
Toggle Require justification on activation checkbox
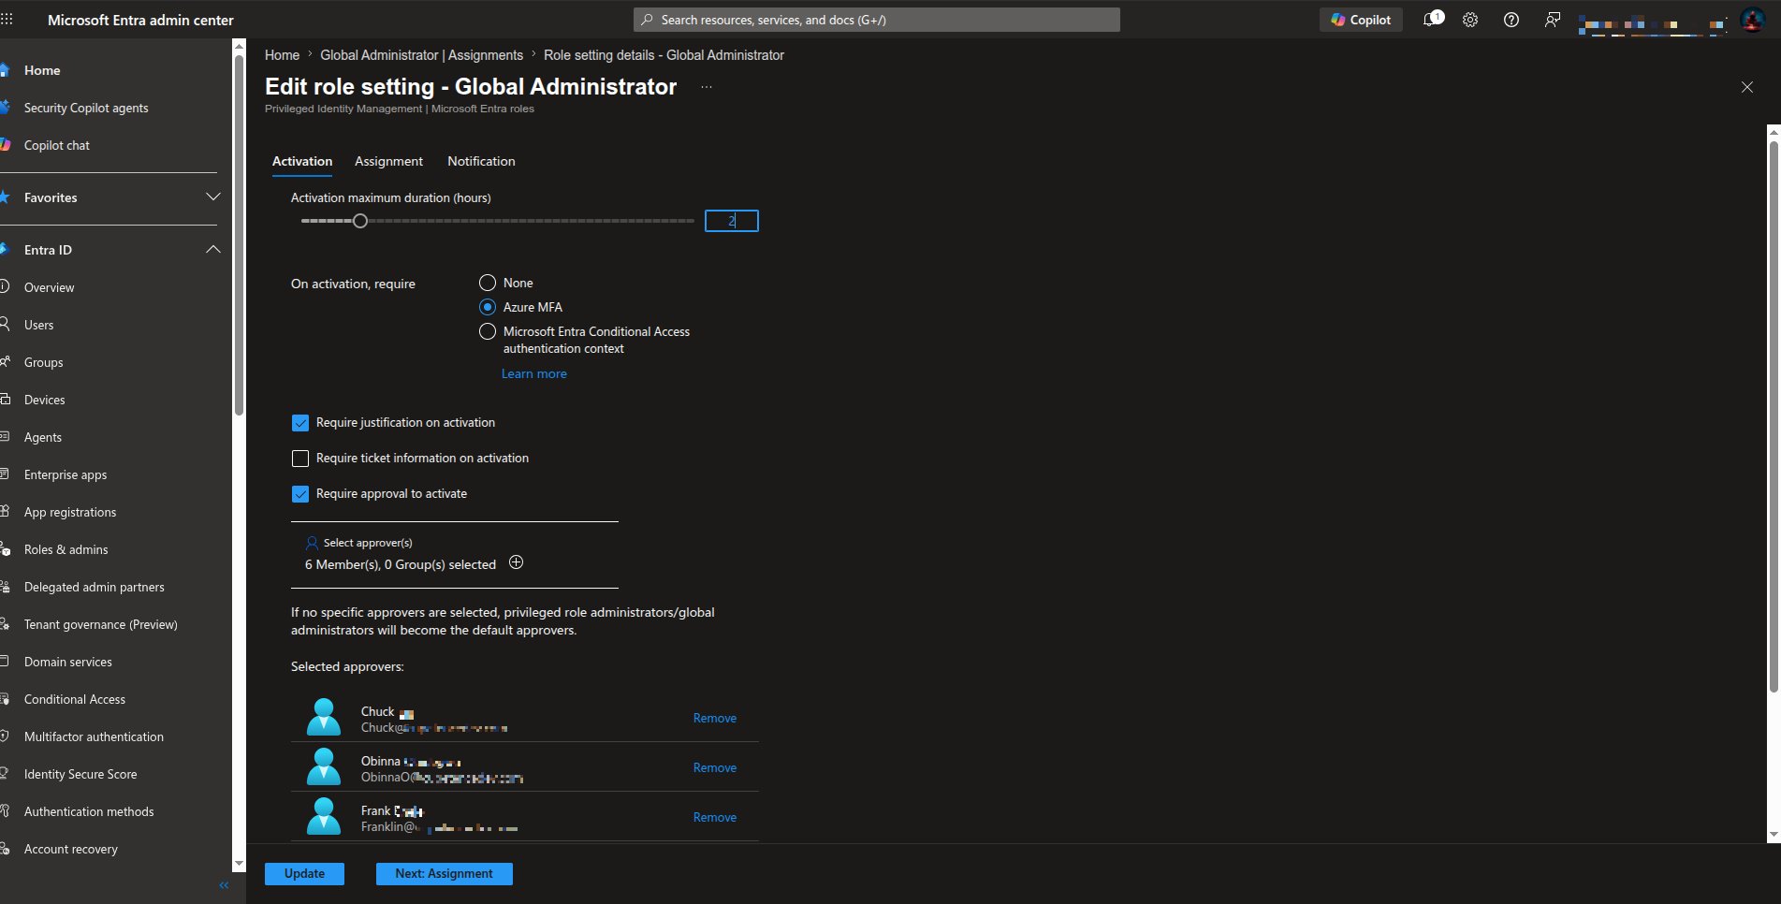300,423
